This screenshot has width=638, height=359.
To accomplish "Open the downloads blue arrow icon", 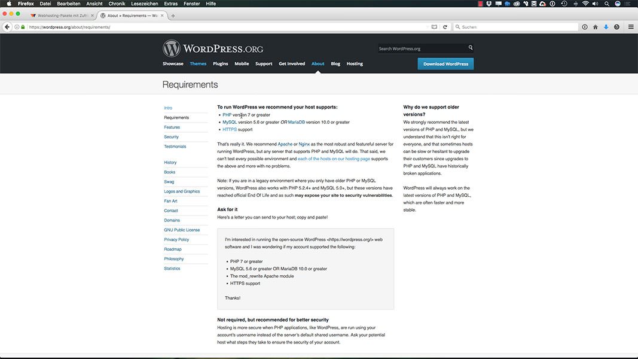I will point(606,27).
